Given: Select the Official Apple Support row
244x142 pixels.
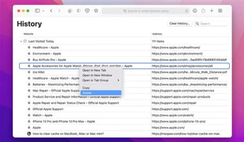Looking at the screenshot, I should pos(124,109).
